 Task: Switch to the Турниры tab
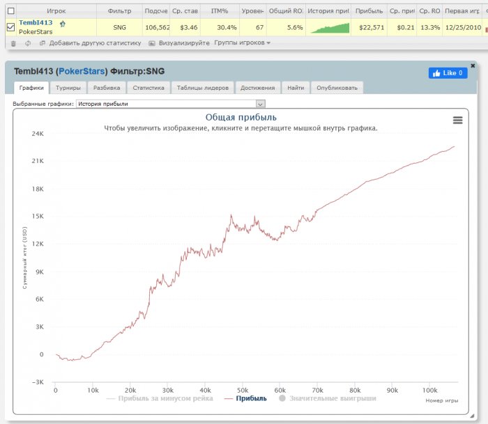68,88
